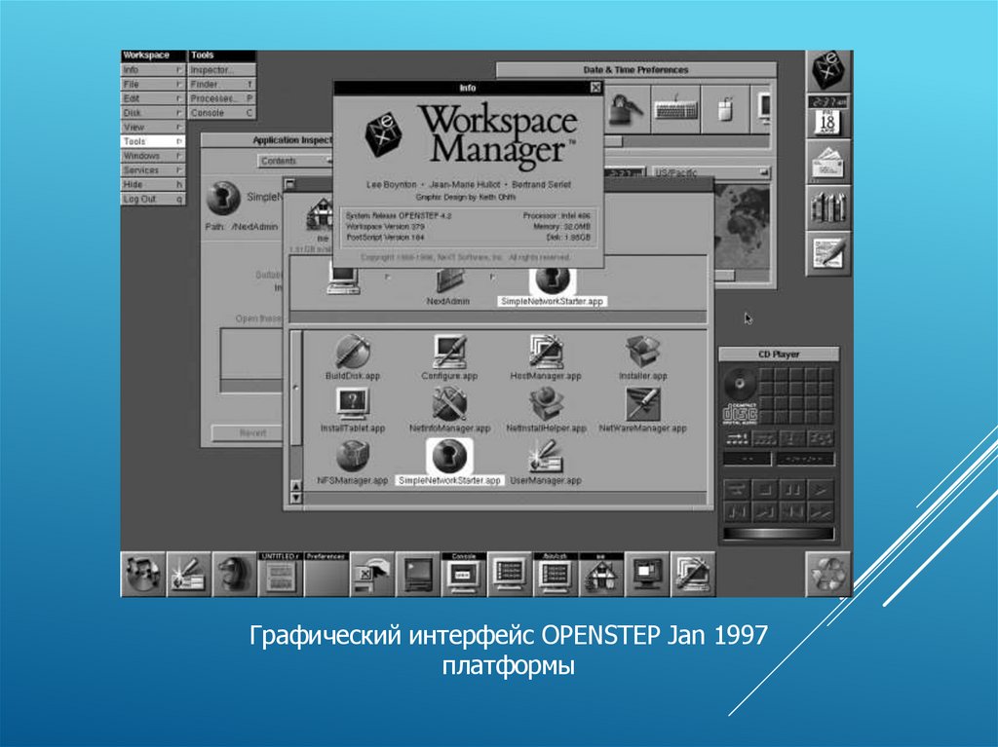Open the US/Pacific time zone popup

pos(710,172)
